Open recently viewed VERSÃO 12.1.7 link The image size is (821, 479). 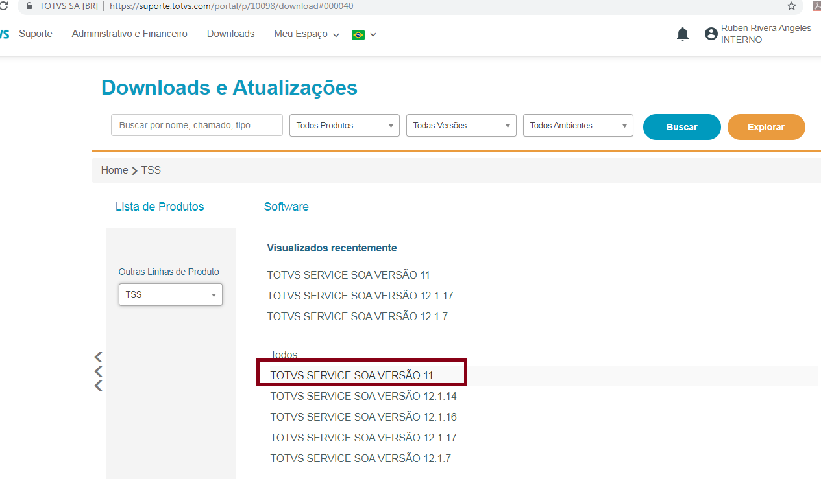[358, 316]
